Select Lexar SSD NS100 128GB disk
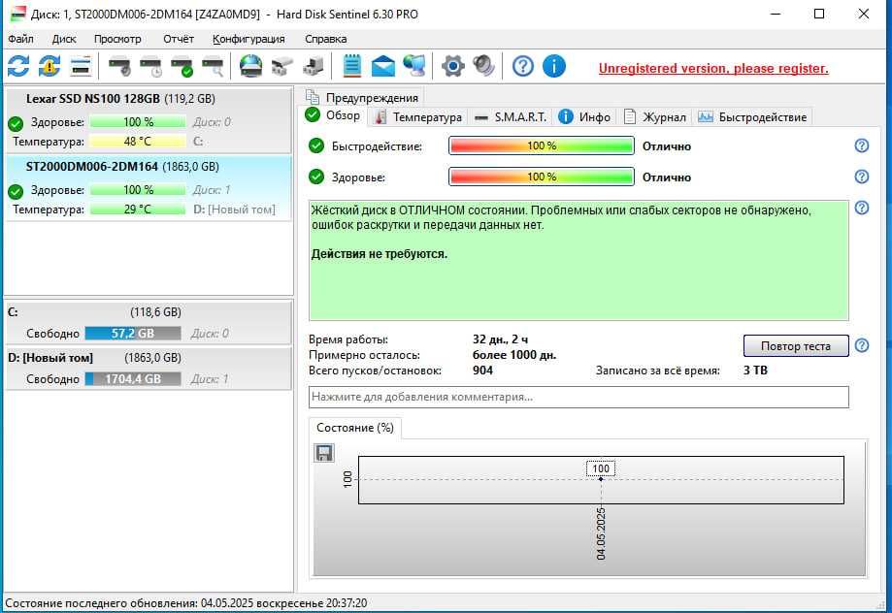 148,120
